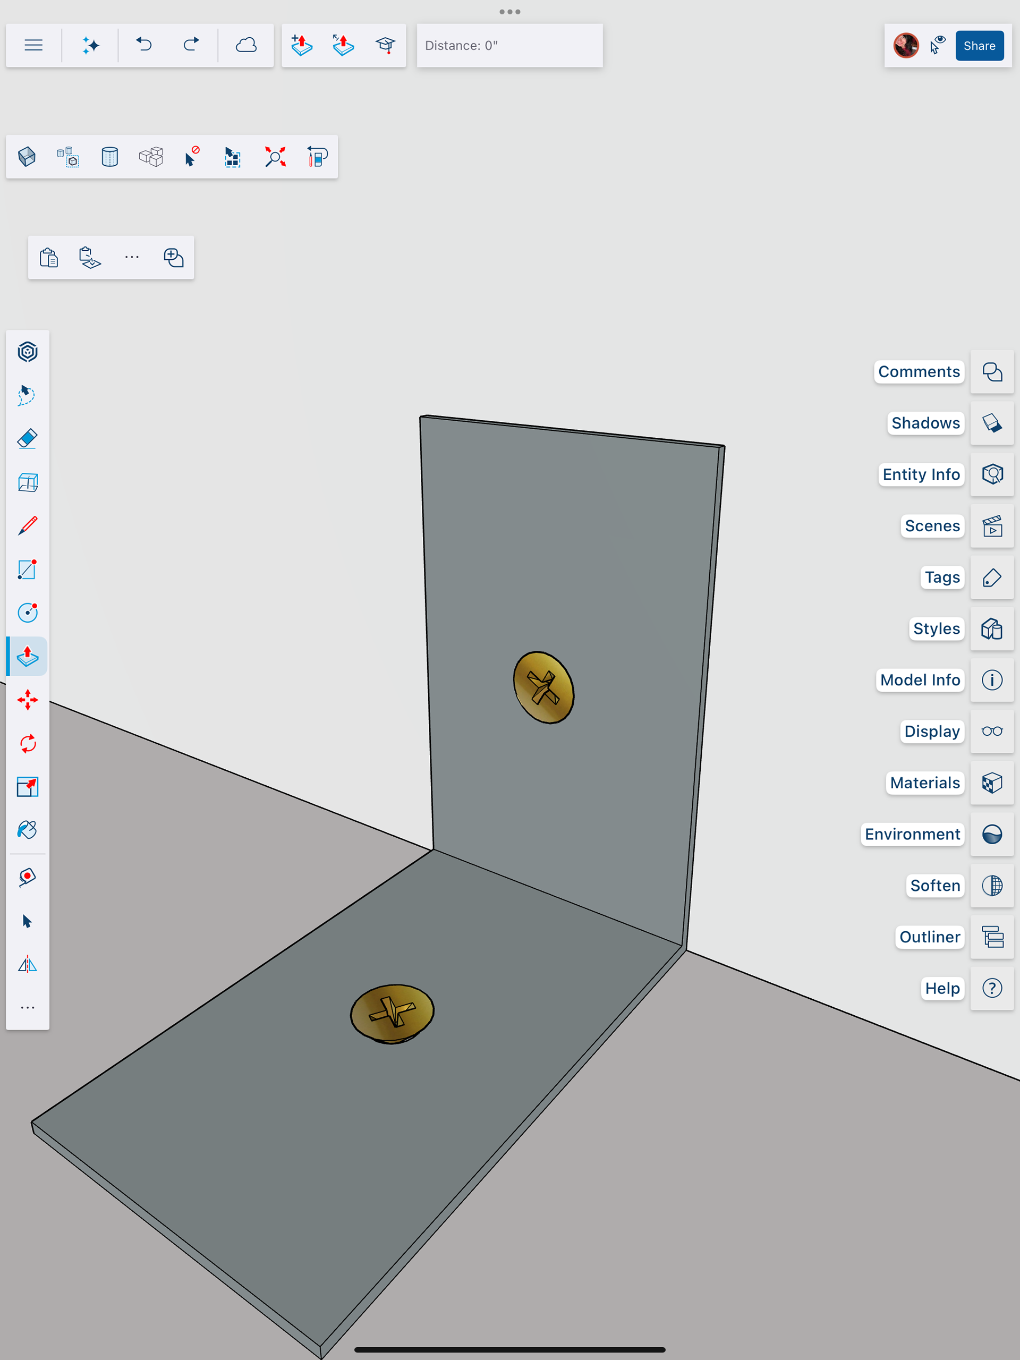The height and width of the screenshot is (1360, 1020).
Task: Tap the Distance measurement input field
Action: (x=509, y=46)
